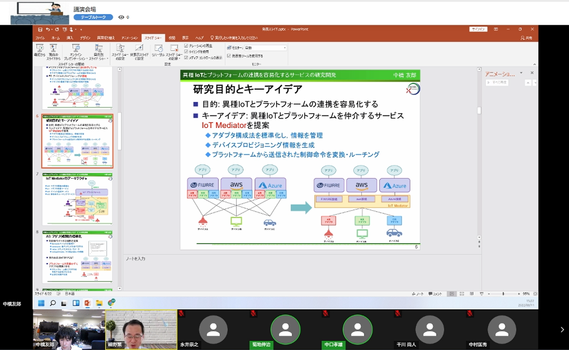Screen dimensions: 569x350
Task: Open Online Presentation (オンライン プレゼンテーション) button
Action: click(76, 52)
